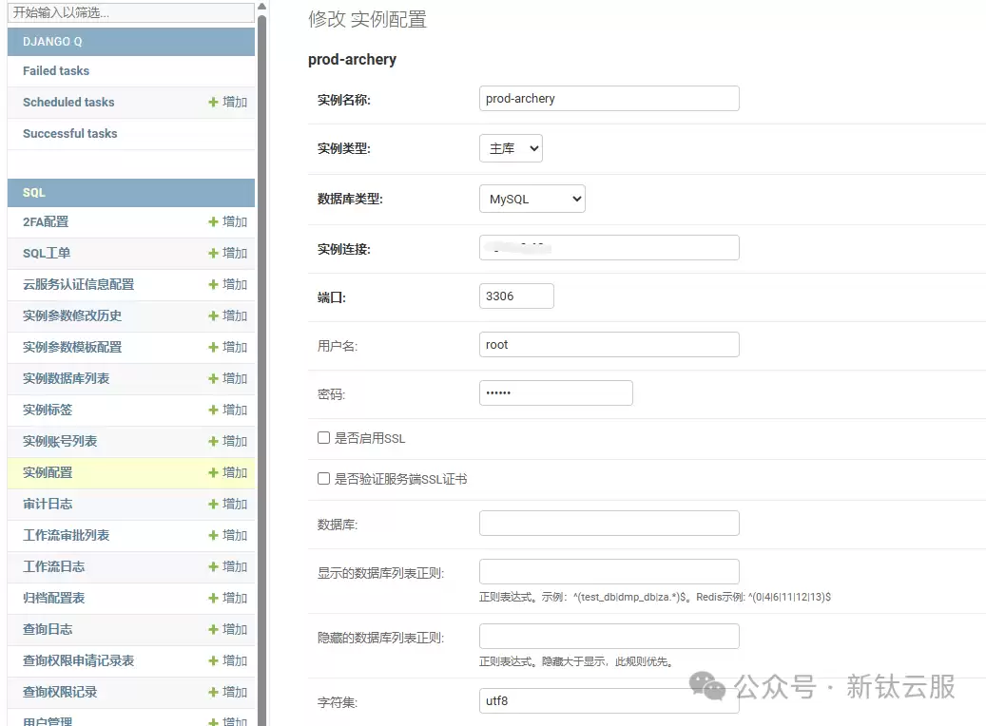Select the highlighted 实例配置 sidebar link
This screenshot has height=726, width=986.
click(x=48, y=472)
